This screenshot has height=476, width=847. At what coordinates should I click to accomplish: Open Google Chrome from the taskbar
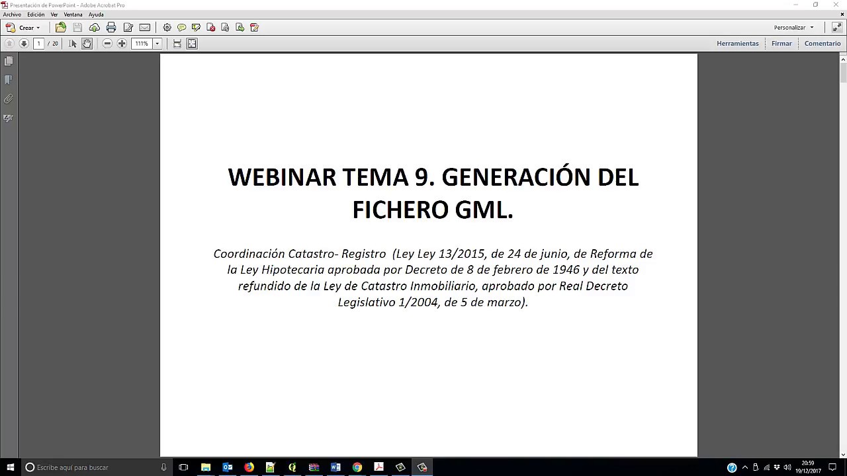click(357, 467)
